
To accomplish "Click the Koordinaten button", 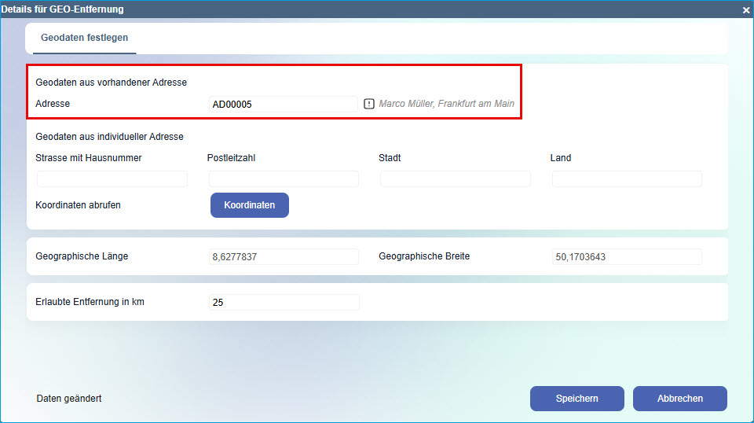I will 250,205.
